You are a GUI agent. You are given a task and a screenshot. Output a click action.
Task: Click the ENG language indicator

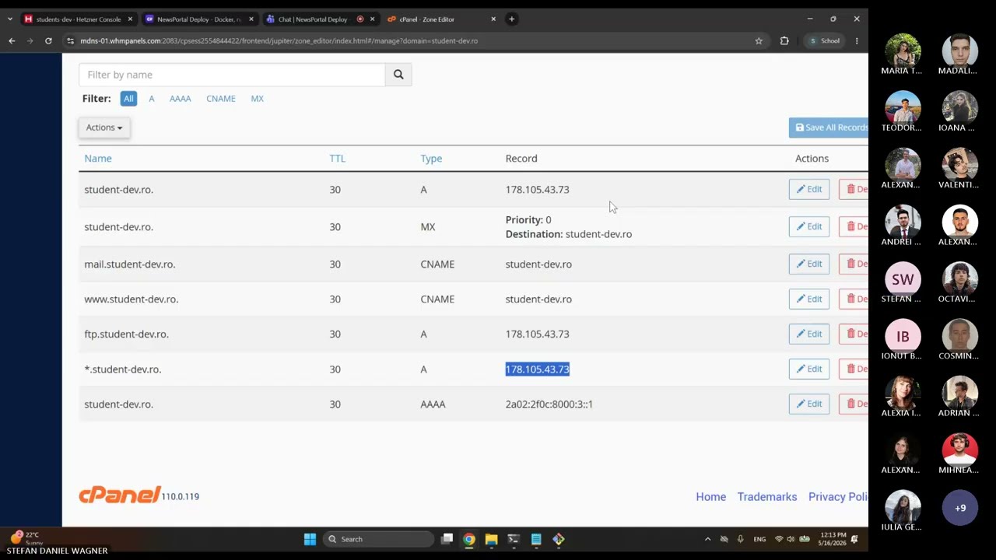point(759,539)
